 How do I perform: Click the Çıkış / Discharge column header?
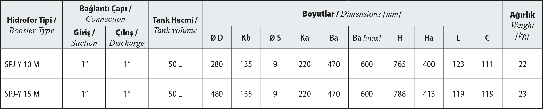[127, 38]
